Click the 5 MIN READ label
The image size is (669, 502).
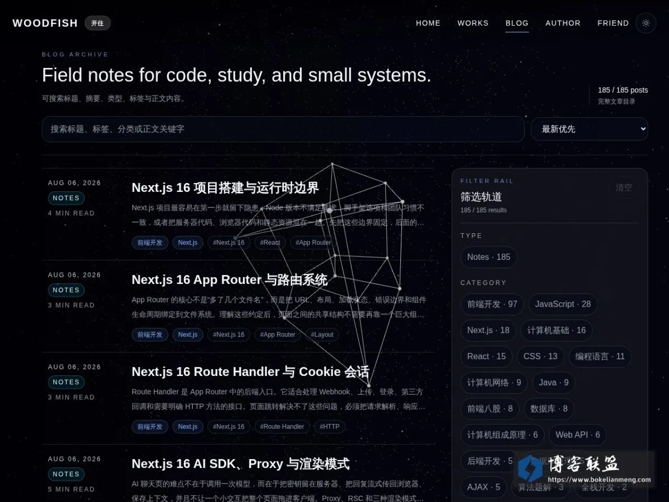click(71, 489)
